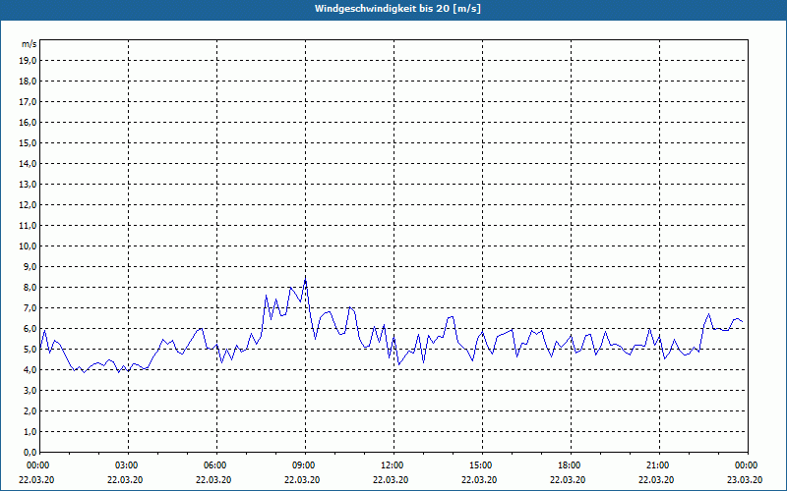Click the blue wind line's highest peak
This screenshot has height=491, width=787.
point(305,277)
